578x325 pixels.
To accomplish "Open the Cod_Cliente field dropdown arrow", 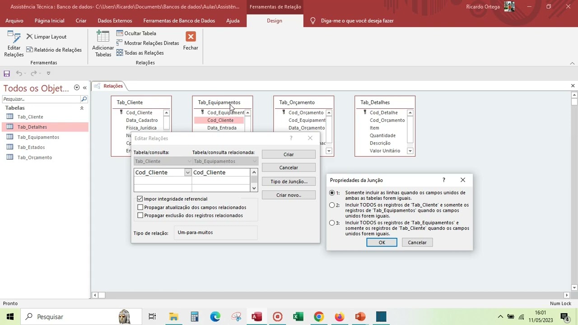I will [188, 172].
